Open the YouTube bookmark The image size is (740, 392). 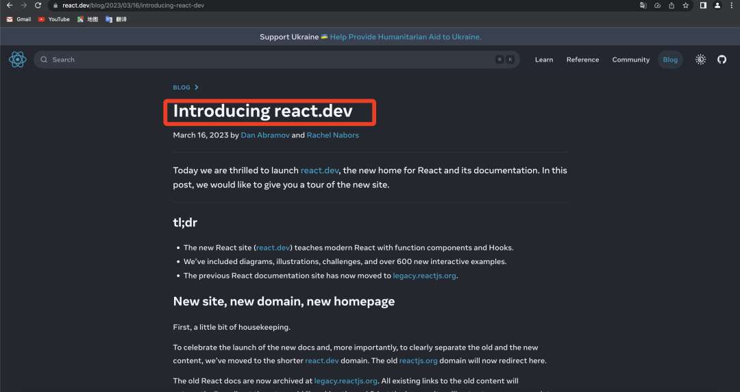coord(54,19)
